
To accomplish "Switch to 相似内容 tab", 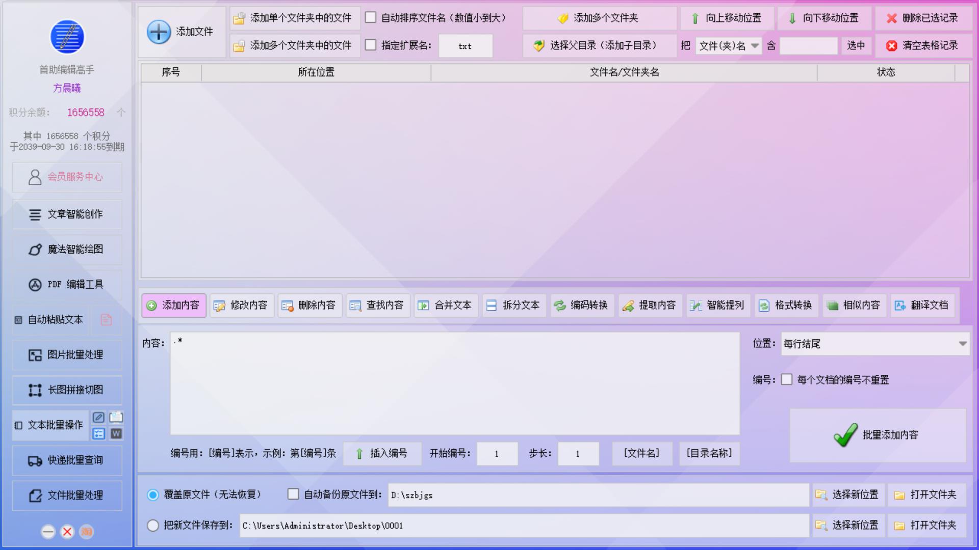I will point(855,306).
